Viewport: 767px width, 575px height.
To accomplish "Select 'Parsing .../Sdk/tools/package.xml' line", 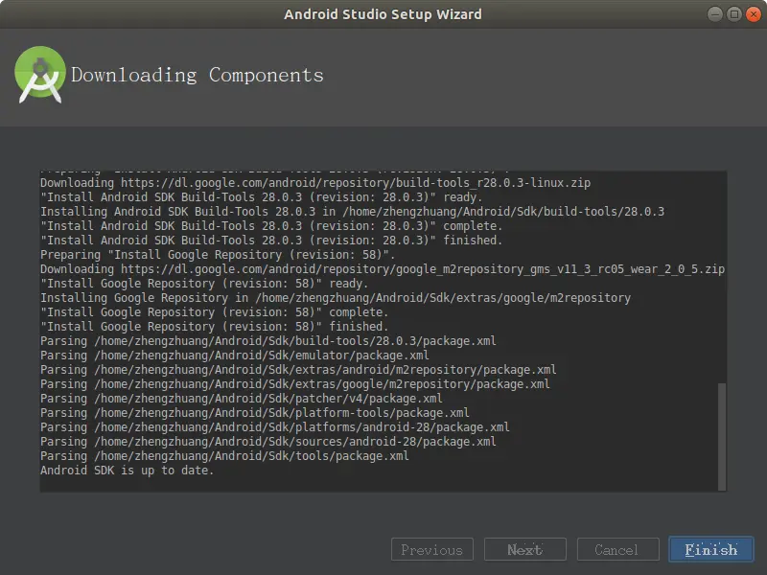I will [x=224, y=456].
